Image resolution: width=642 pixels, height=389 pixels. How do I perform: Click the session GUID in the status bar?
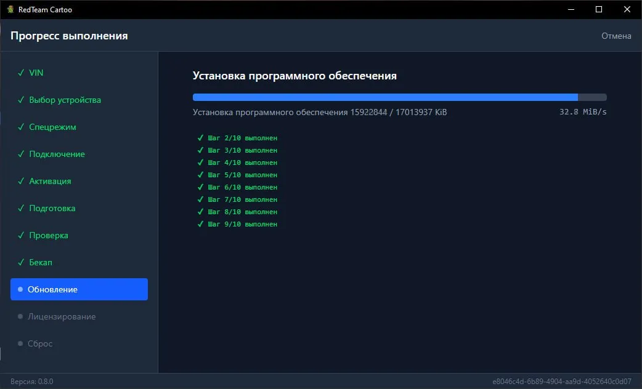pyautogui.click(x=562, y=381)
